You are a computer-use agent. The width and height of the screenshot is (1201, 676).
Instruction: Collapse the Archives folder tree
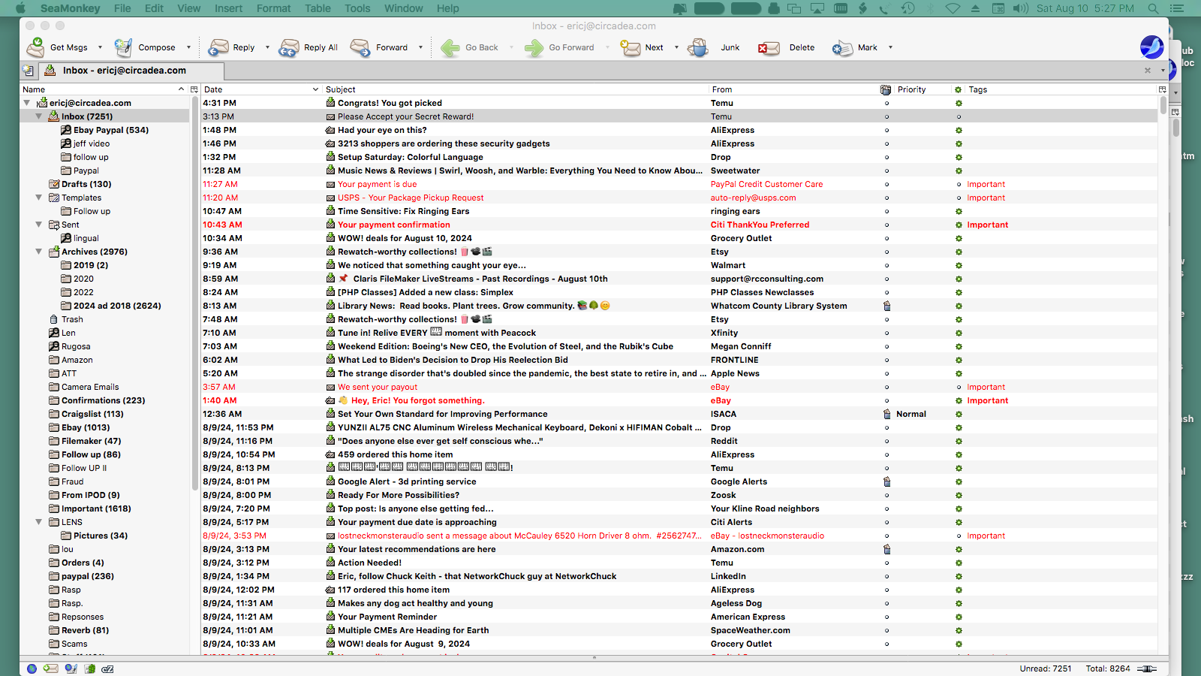38,252
